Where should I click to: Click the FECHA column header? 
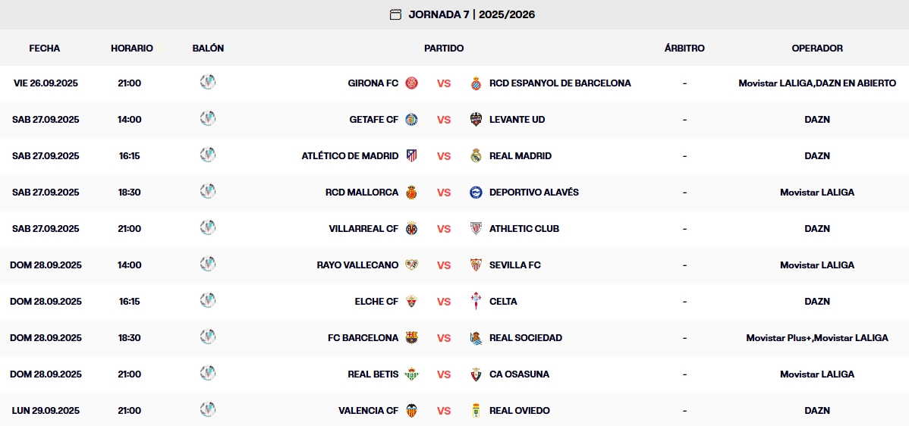[x=45, y=48]
